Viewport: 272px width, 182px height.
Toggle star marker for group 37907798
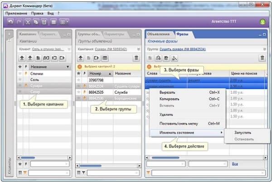click(78, 80)
